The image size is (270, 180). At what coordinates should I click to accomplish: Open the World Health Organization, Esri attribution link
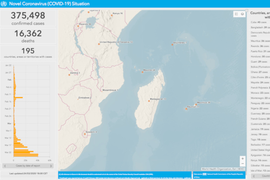[223, 169]
